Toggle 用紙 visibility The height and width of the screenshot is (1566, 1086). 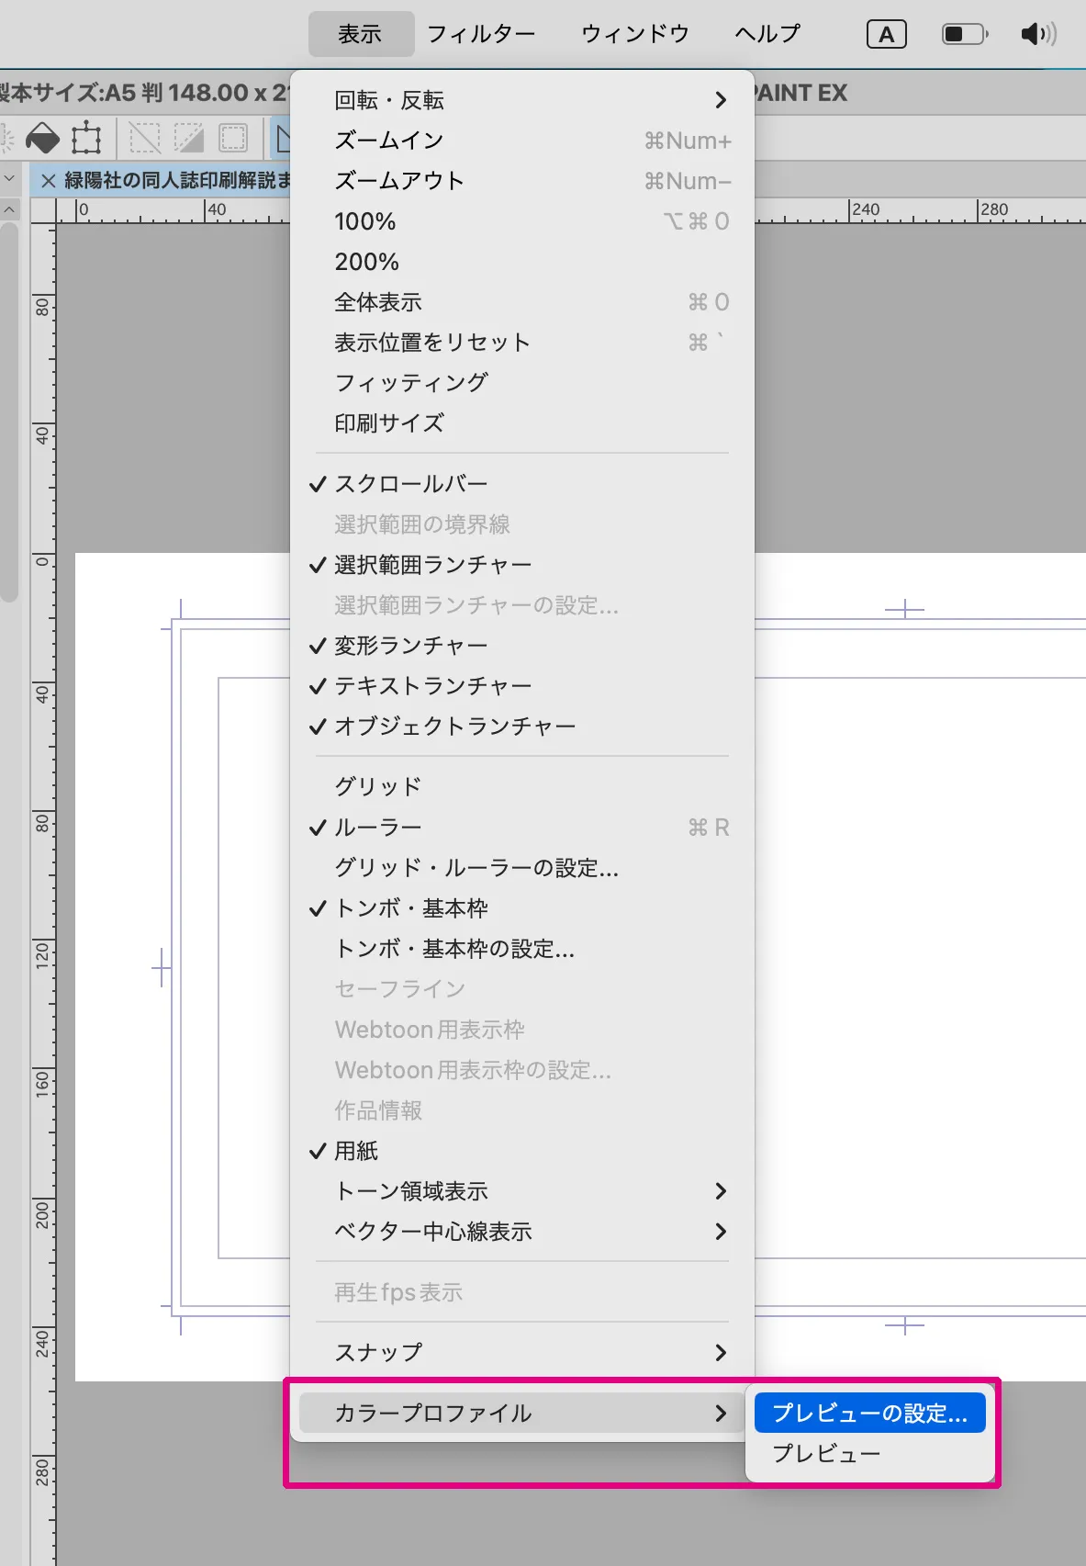522,1151
